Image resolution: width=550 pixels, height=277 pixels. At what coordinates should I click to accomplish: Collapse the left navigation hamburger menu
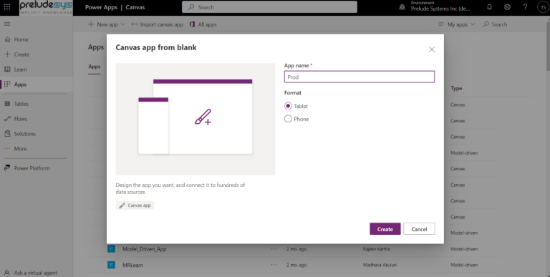click(x=7, y=24)
